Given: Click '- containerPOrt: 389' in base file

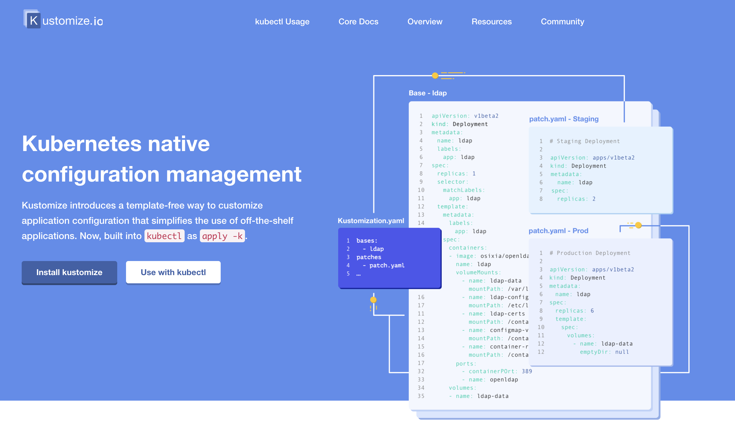Looking at the screenshot, I should tap(497, 371).
